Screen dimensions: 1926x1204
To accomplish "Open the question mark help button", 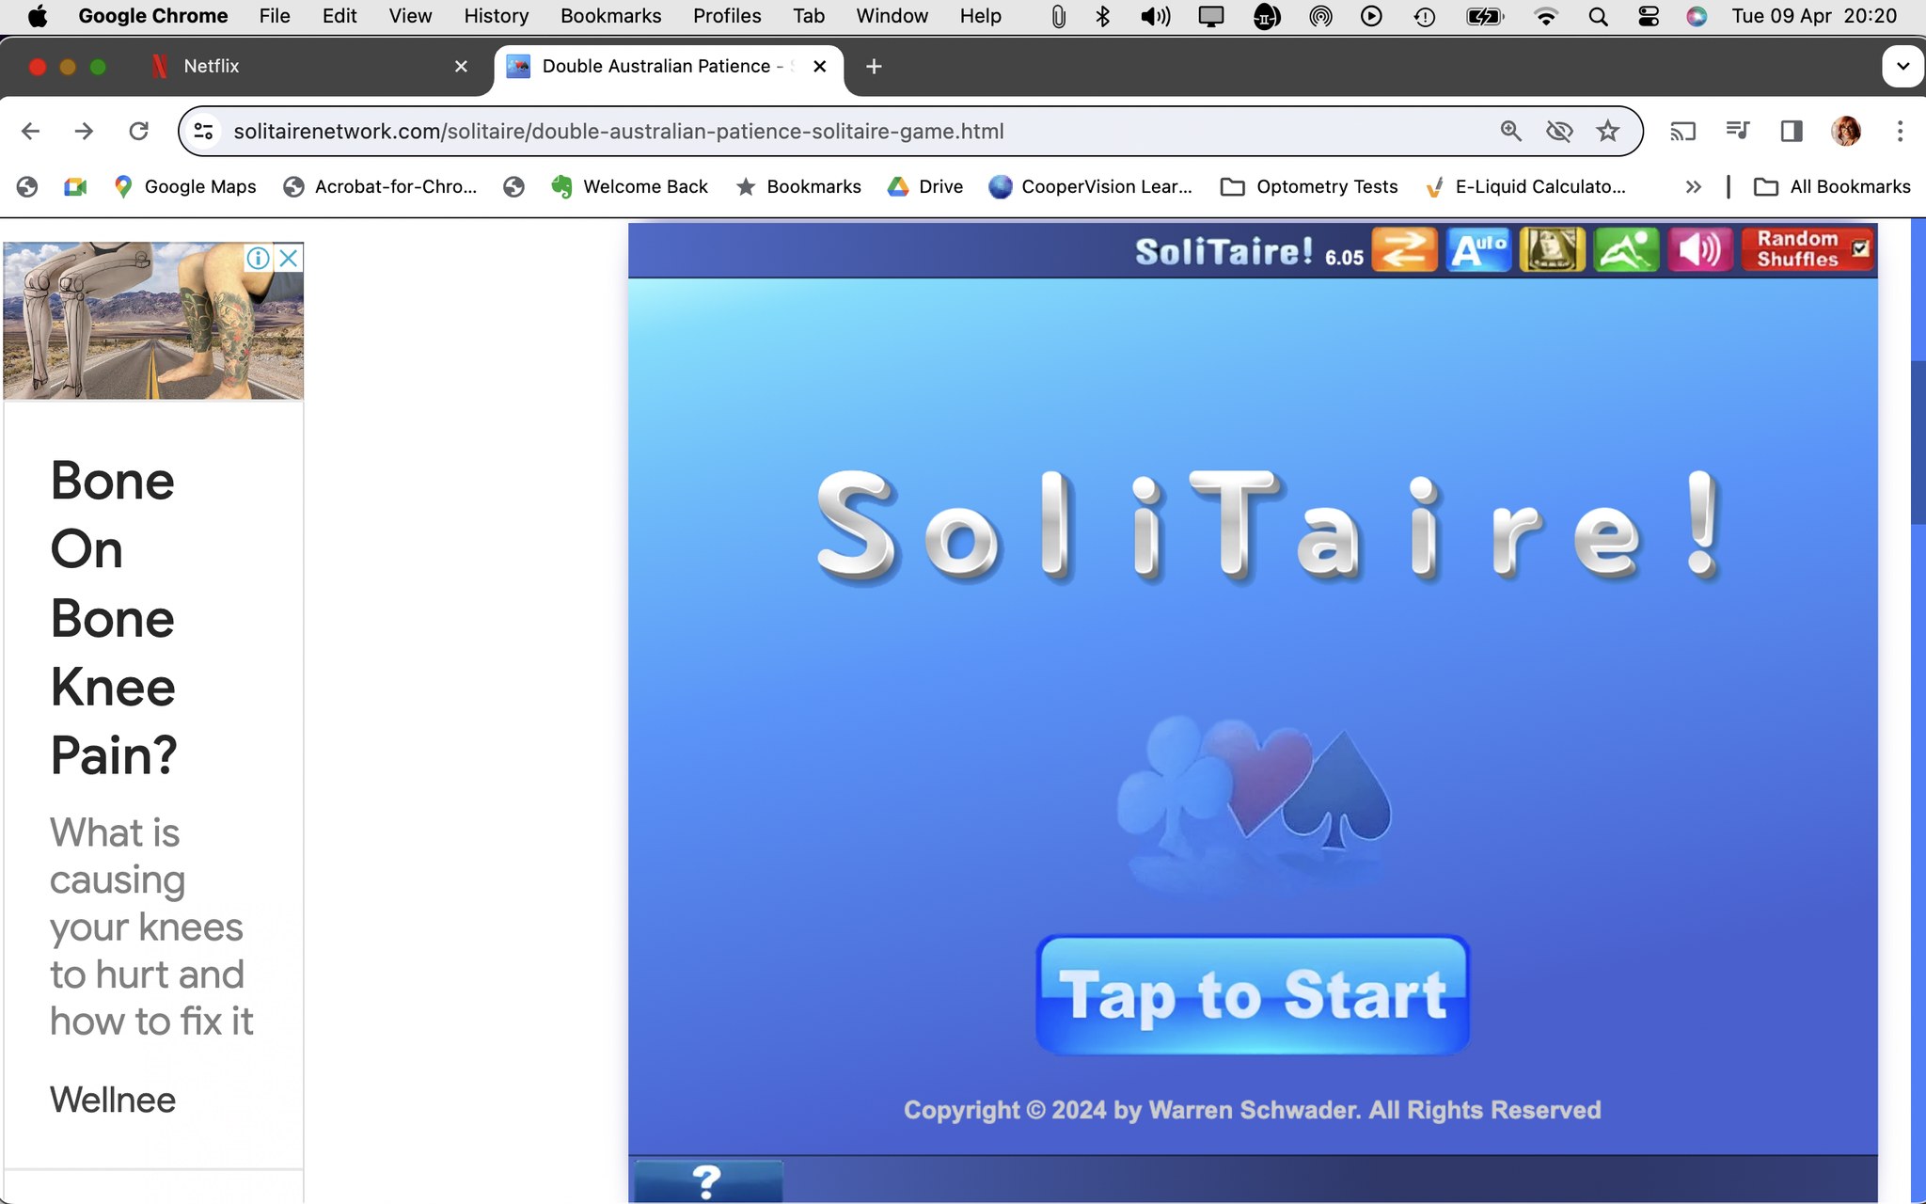I will [707, 1181].
